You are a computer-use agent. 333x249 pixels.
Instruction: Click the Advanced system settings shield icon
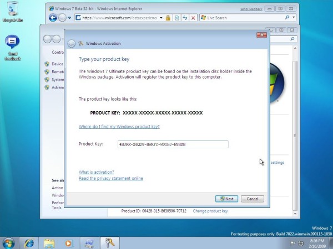47,87
